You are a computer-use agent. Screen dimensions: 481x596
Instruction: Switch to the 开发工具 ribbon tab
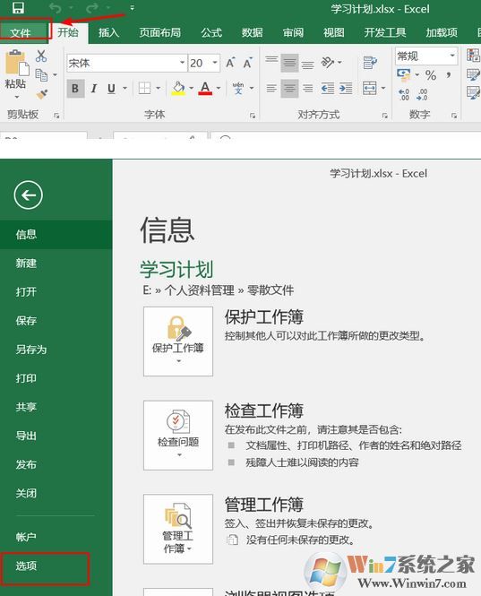[385, 32]
